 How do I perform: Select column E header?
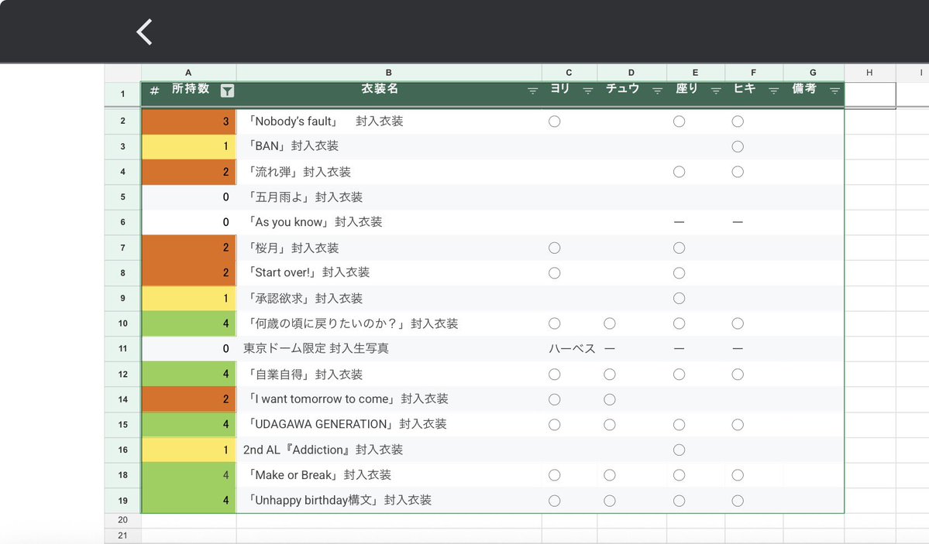pyautogui.click(x=695, y=72)
